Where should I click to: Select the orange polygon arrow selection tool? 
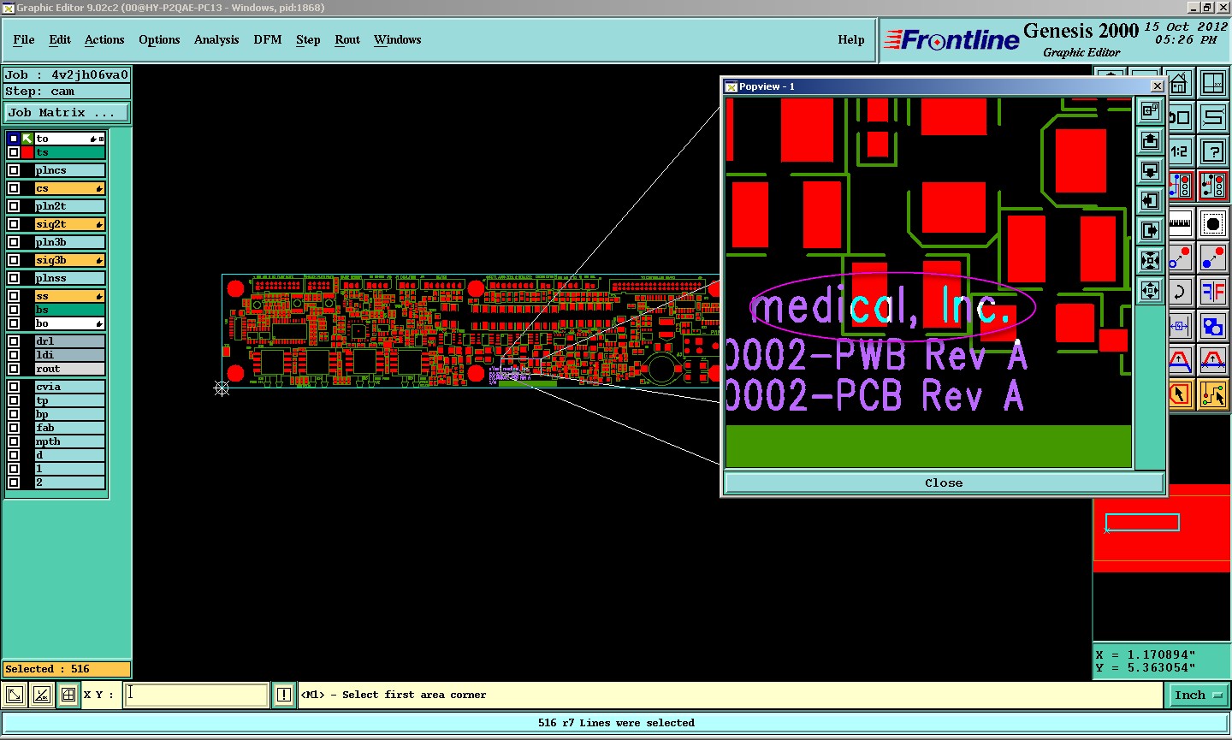click(x=1181, y=394)
